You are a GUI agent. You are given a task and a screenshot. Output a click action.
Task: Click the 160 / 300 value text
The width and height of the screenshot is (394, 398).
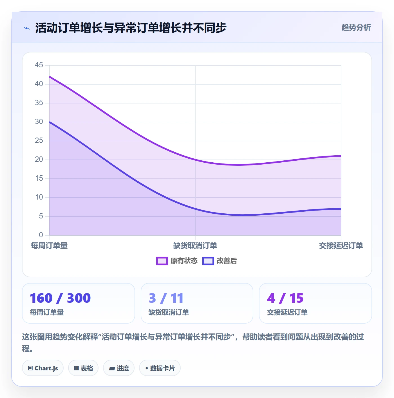pyautogui.click(x=60, y=298)
